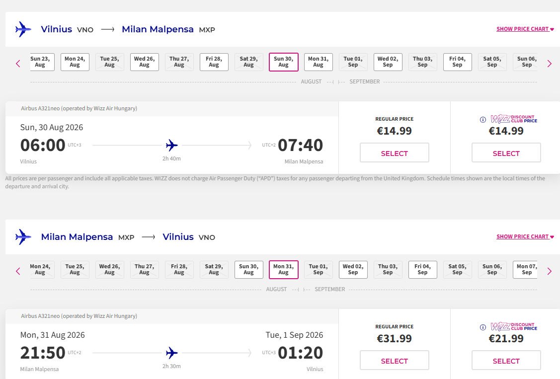Viewport: 560px width, 379px height.
Task: Click the info icon beside return Wizz Discount Club price
Action: pos(482,327)
